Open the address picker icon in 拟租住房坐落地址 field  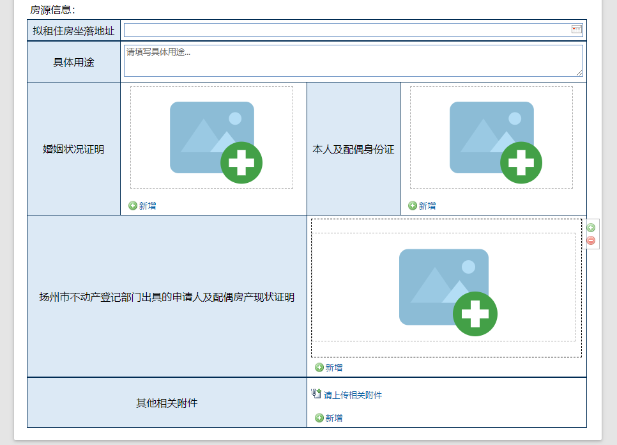pyautogui.click(x=576, y=29)
